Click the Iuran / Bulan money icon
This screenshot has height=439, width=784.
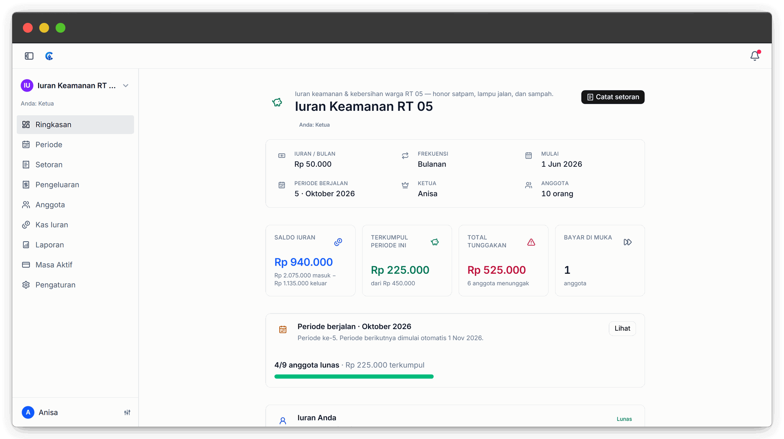click(x=282, y=156)
